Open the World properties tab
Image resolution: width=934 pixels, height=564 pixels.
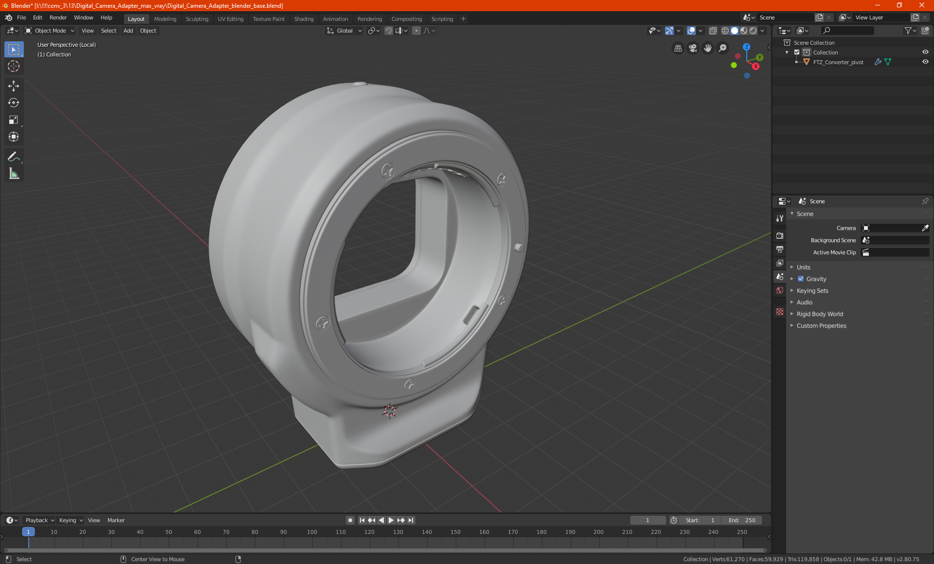coord(780,290)
